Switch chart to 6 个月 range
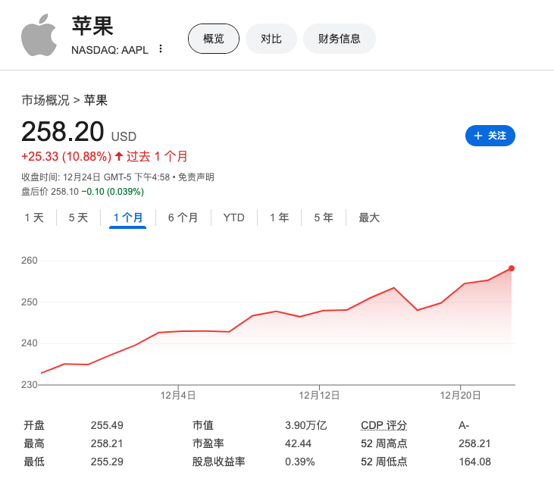This screenshot has width=554, height=479. (x=183, y=218)
